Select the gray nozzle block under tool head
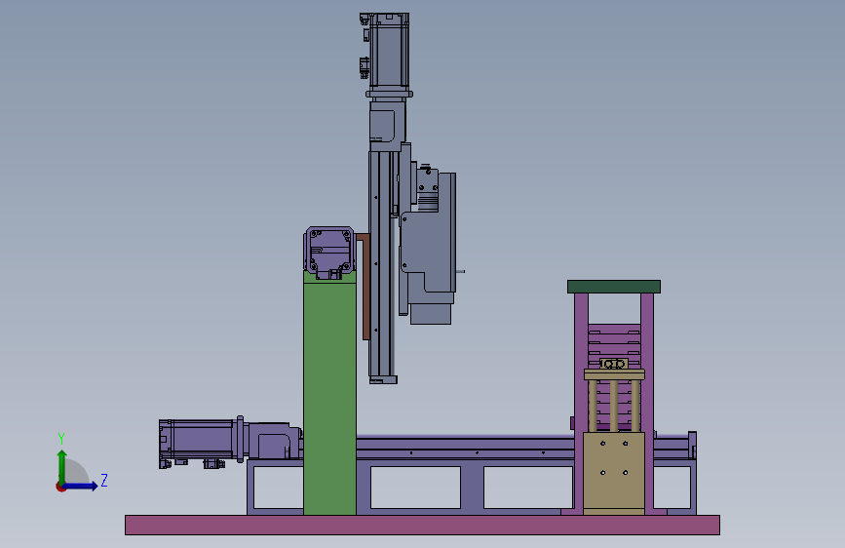 tap(431, 314)
